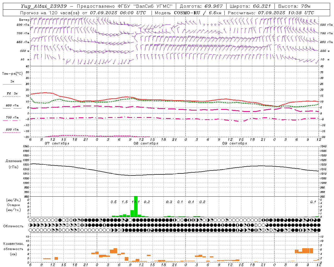Click the Давление pressure panel label

click(x=14, y=161)
